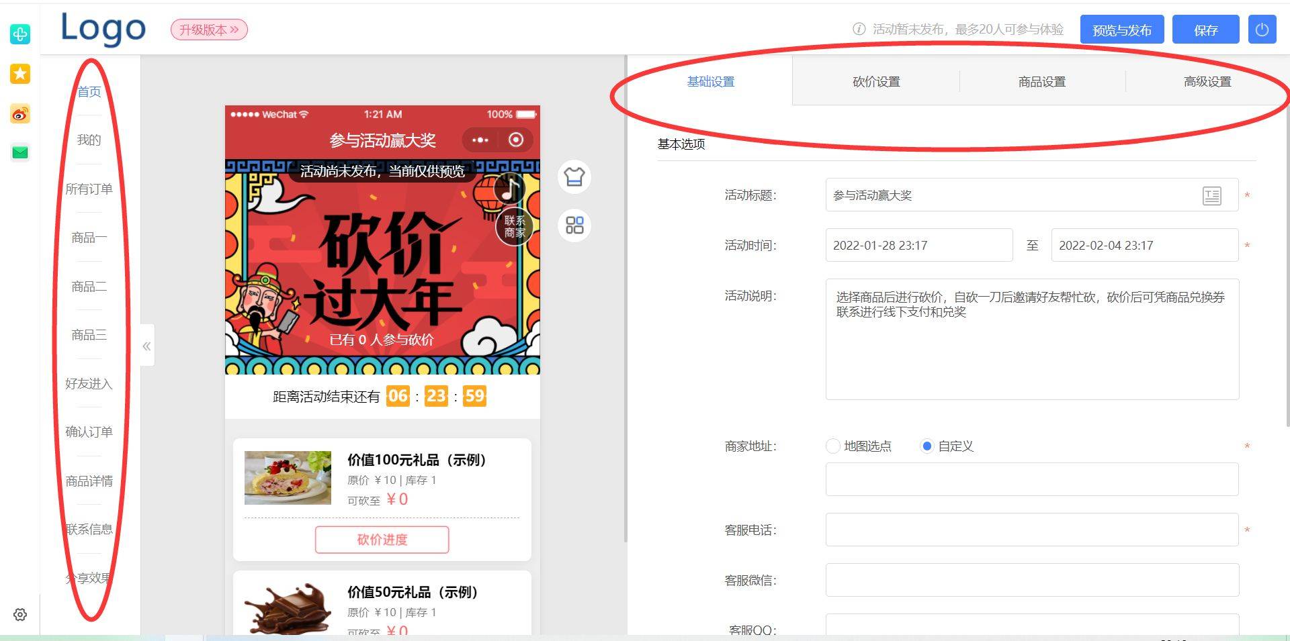Click the target close icon in preview header

pyautogui.click(x=516, y=140)
